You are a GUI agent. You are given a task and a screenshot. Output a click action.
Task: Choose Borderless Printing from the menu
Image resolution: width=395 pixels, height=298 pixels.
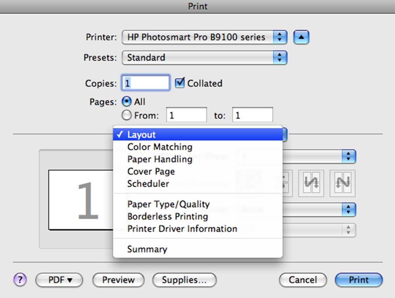point(198,216)
